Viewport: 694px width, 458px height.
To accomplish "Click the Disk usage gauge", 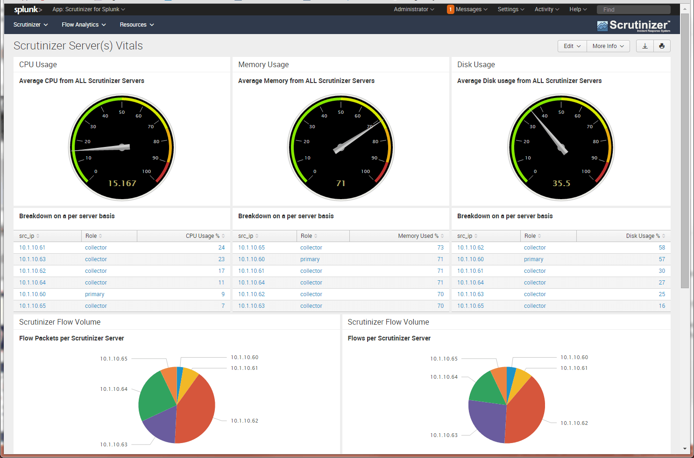I will point(561,147).
